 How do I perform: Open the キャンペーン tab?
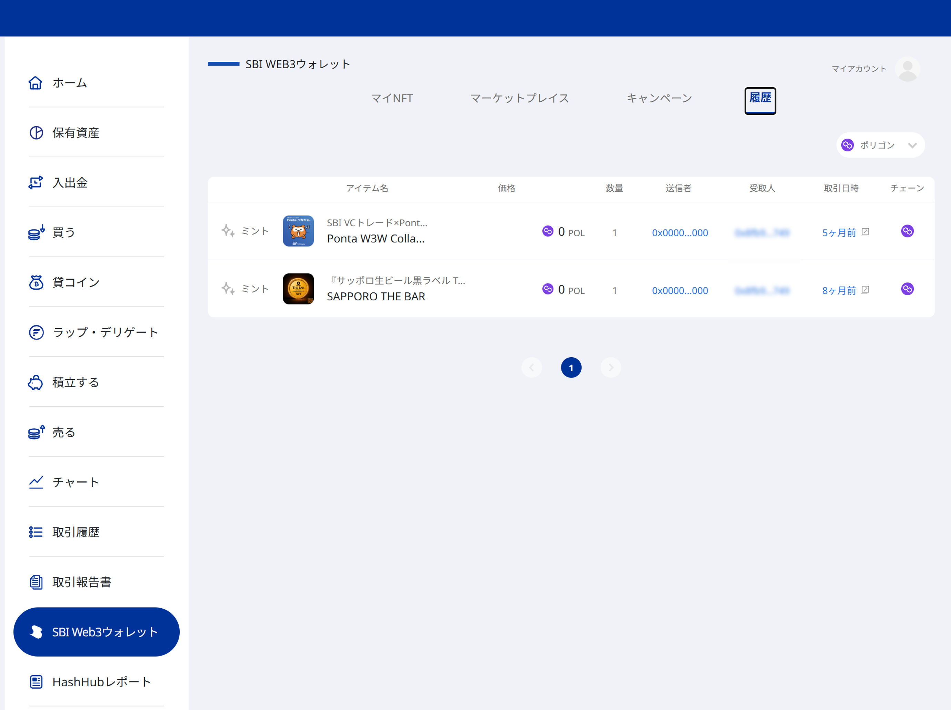point(659,98)
